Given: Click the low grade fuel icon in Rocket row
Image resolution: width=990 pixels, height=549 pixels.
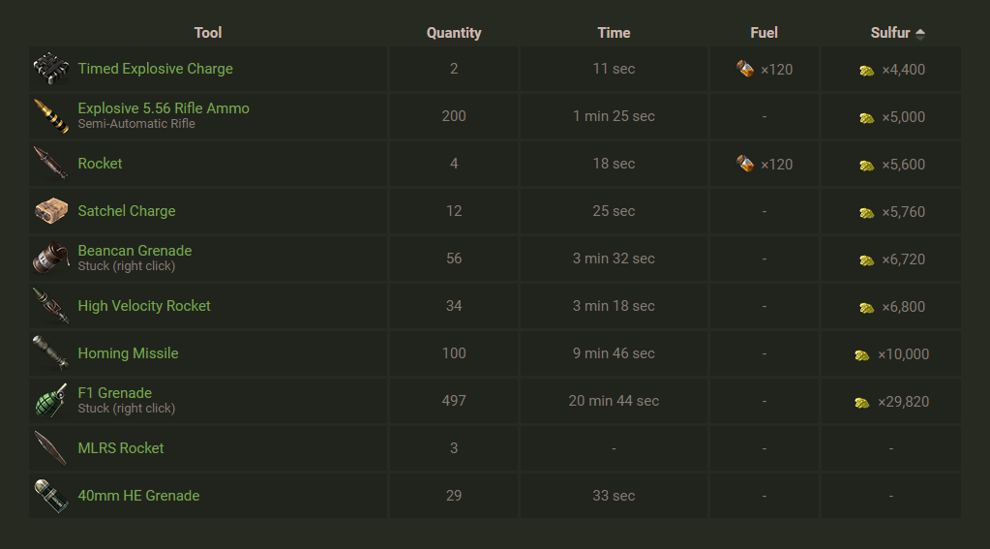Looking at the screenshot, I should pos(745,164).
